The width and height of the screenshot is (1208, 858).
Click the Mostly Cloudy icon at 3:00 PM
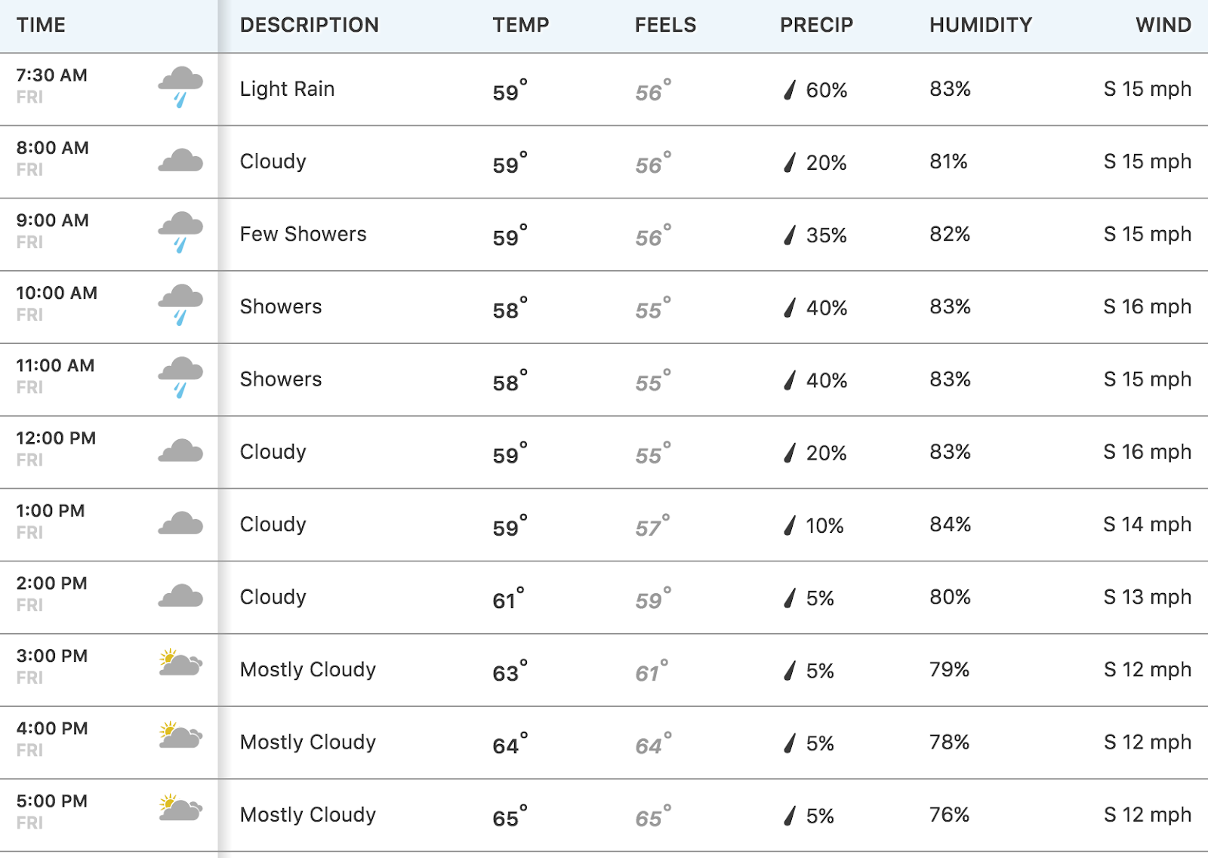(x=180, y=663)
